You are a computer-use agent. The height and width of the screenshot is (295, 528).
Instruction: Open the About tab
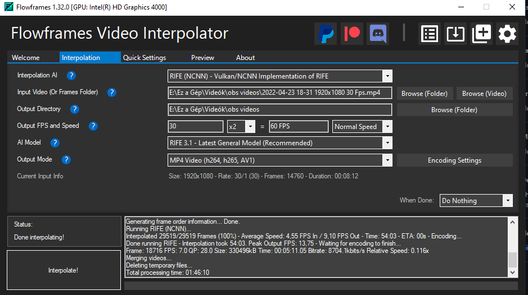click(245, 57)
